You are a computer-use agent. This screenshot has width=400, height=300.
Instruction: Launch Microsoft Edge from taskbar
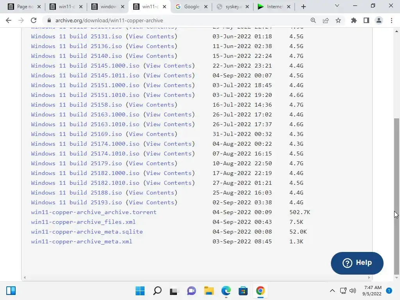[x=226, y=291]
